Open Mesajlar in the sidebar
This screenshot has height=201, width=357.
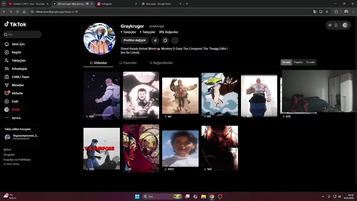tap(18, 85)
